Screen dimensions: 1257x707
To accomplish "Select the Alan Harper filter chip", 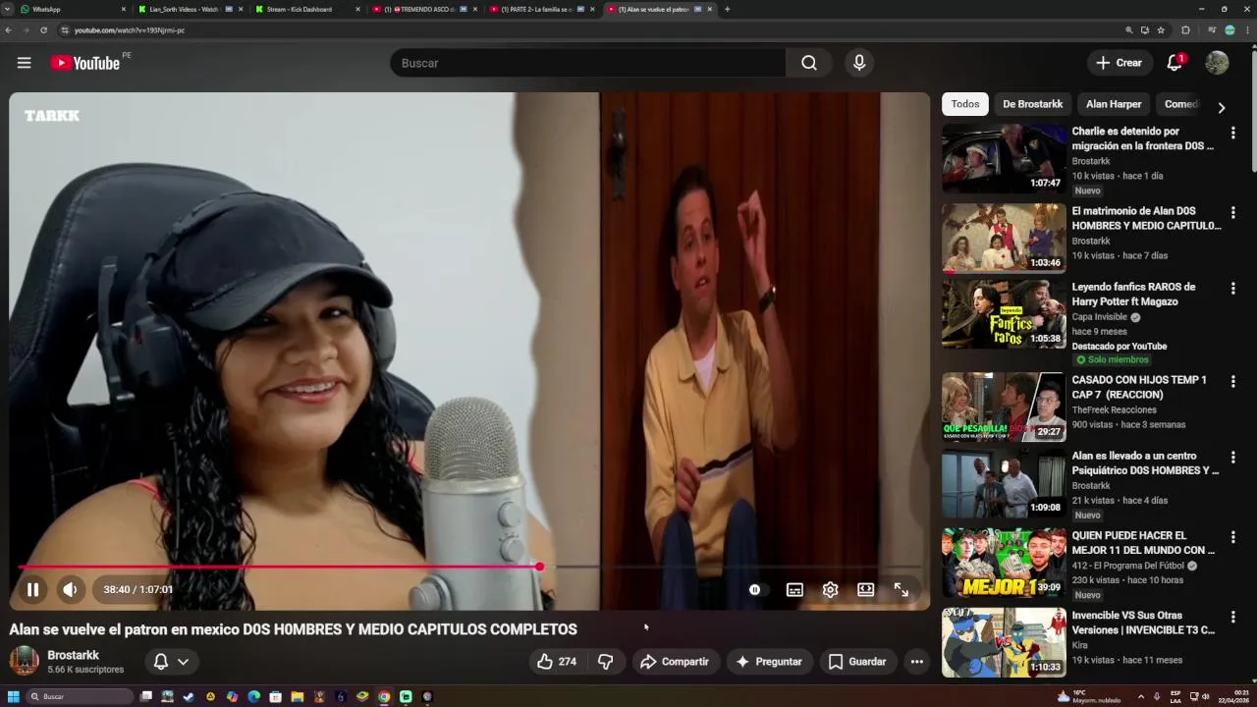I will click(1114, 104).
